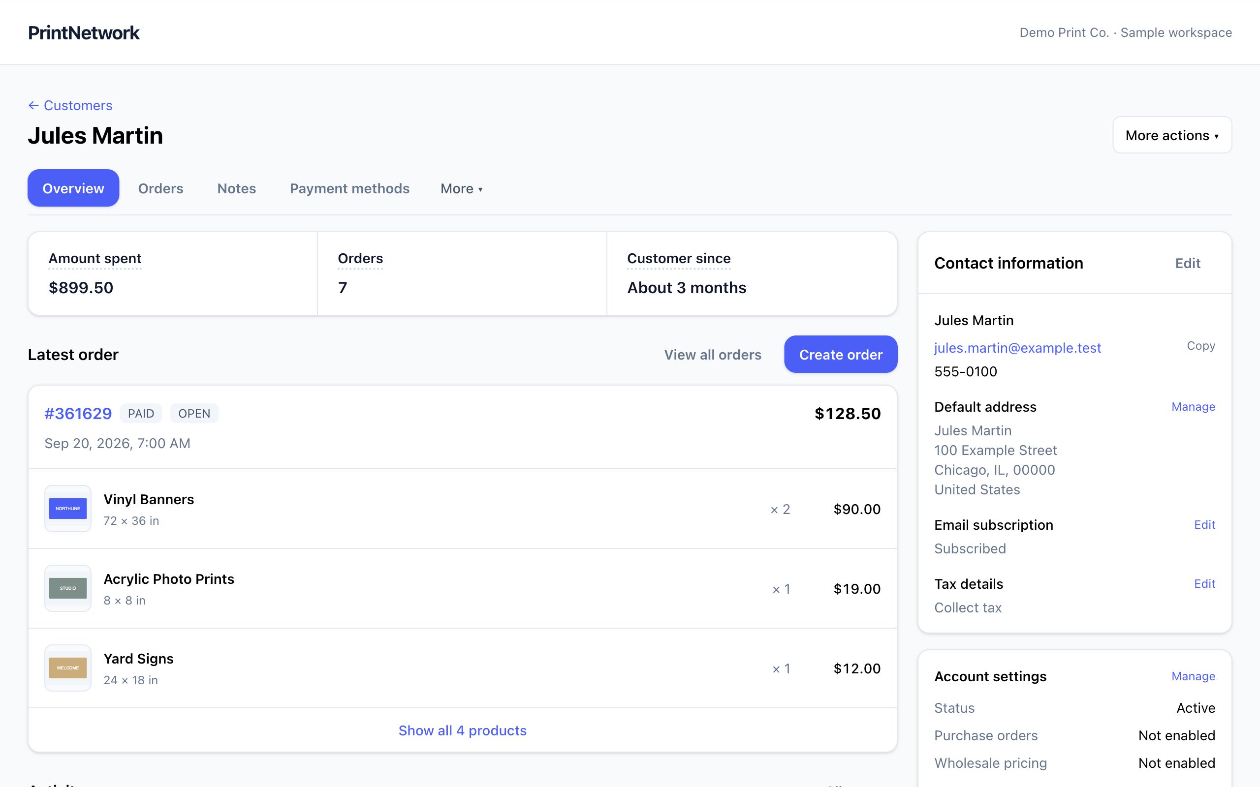Click the Orders stat label
Viewport: 1260px width, 787px height.
tap(360, 258)
